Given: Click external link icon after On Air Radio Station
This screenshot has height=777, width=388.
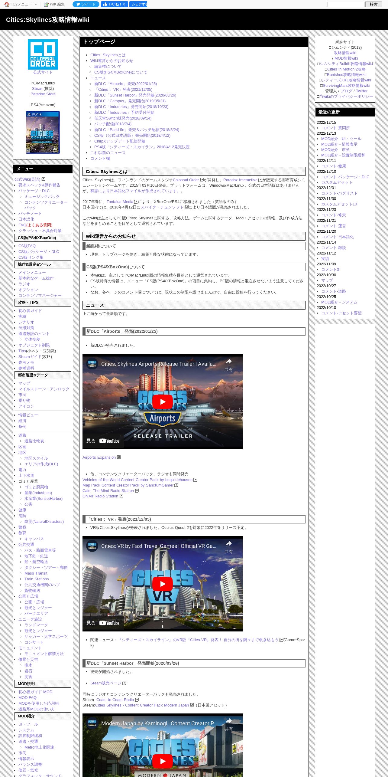Looking at the screenshot, I should 121,496.
